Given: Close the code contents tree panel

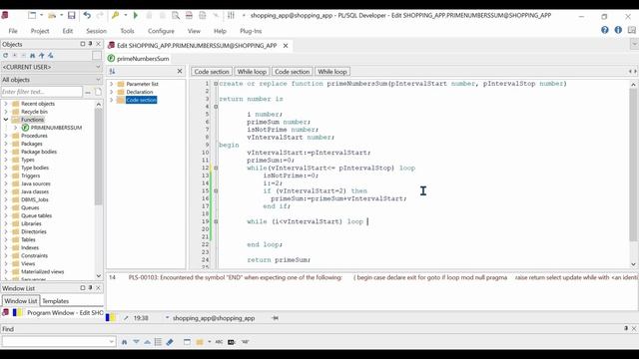Looking at the screenshot, I should [x=180, y=71].
